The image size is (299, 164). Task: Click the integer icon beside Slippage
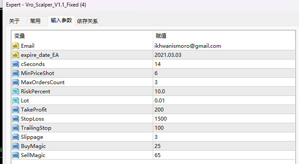tap(15, 137)
